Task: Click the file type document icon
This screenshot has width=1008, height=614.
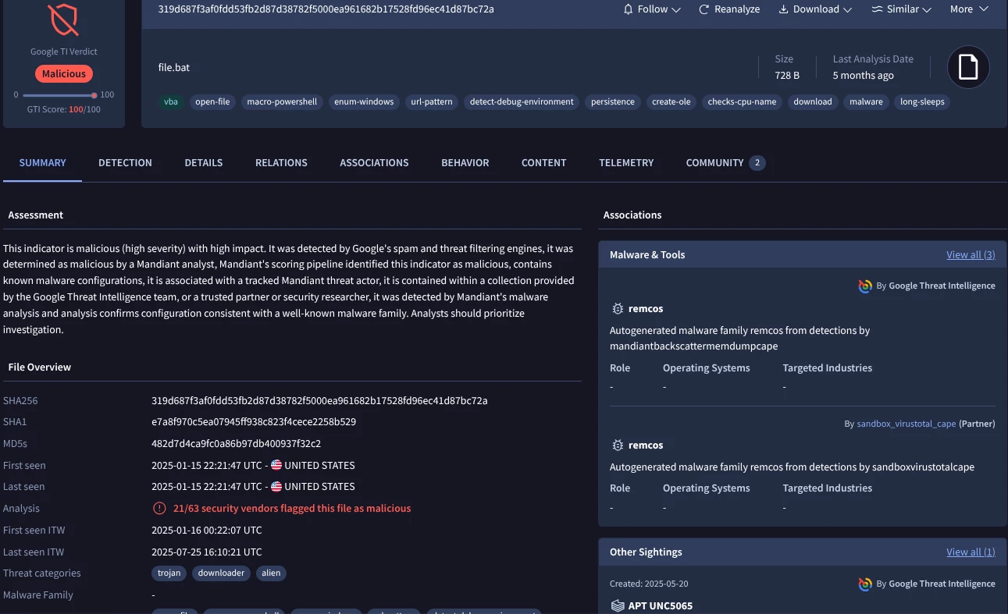Action: [968, 67]
